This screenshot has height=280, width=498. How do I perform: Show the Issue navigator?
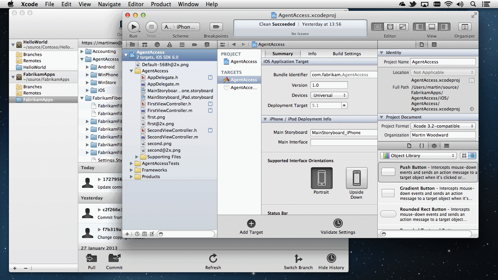170,45
